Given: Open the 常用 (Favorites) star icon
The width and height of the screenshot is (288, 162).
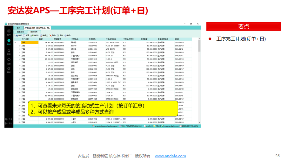Looking at the screenshot, I should click(9, 51).
